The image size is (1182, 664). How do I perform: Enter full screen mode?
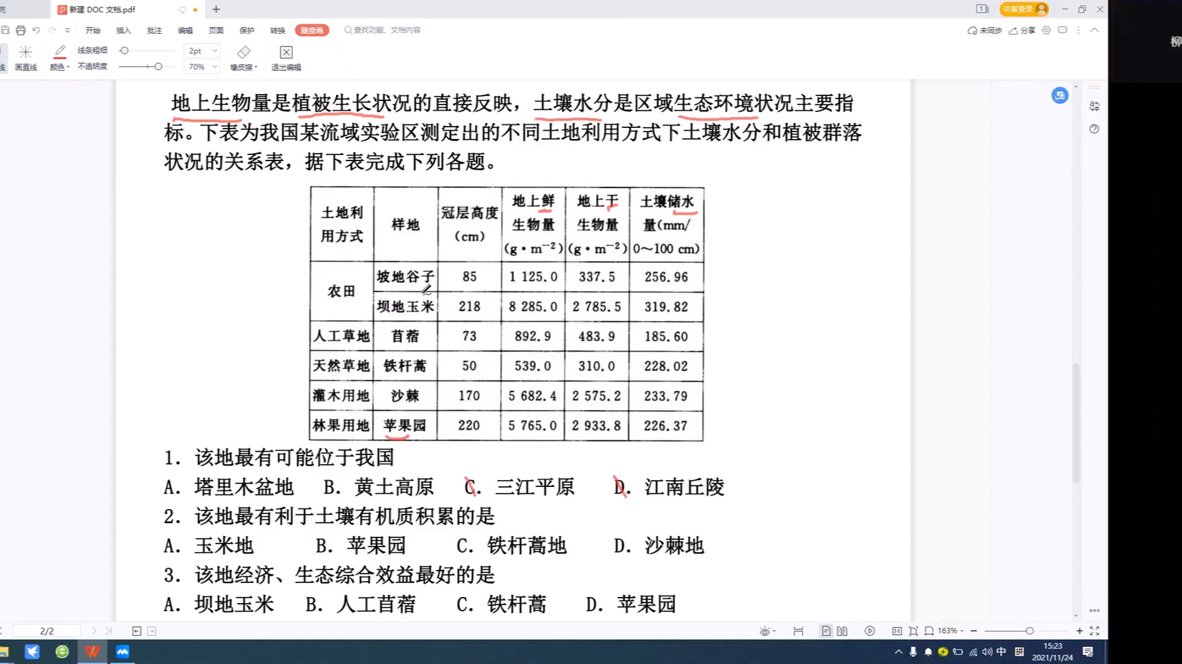coord(1095,631)
